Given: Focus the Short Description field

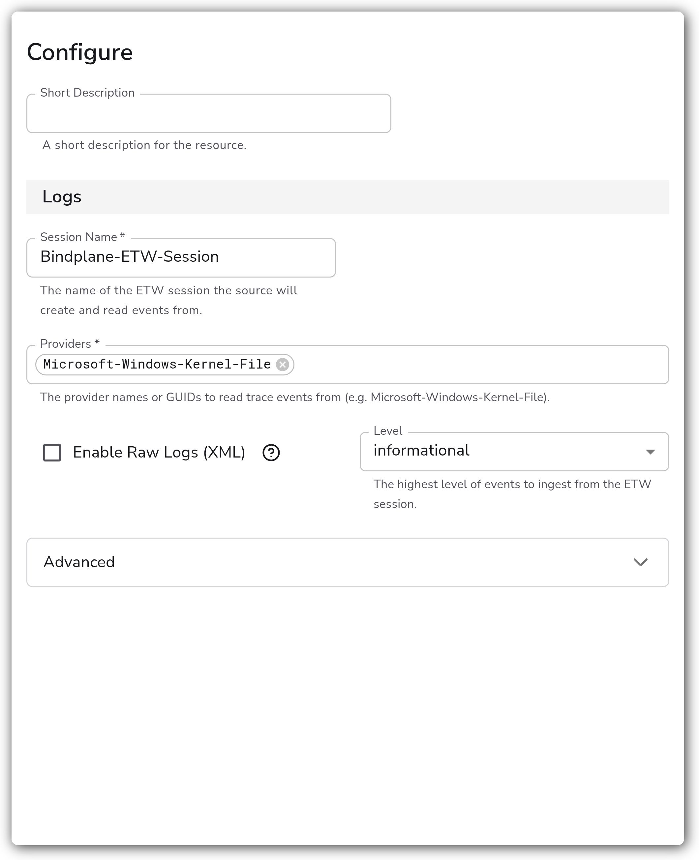Looking at the screenshot, I should coord(209,113).
